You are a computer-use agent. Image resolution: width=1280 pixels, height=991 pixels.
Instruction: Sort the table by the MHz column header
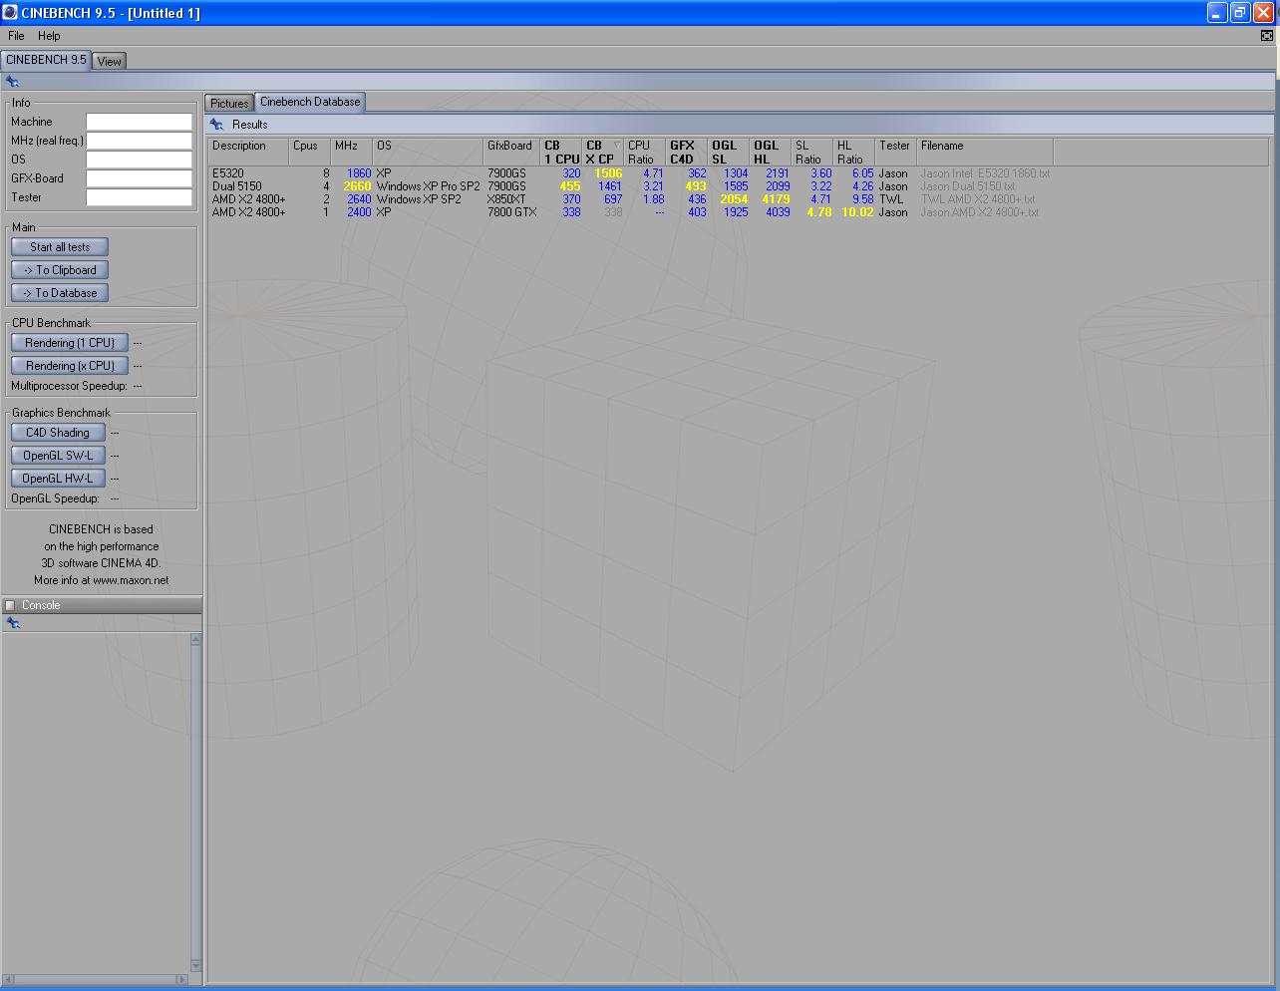tap(352, 152)
